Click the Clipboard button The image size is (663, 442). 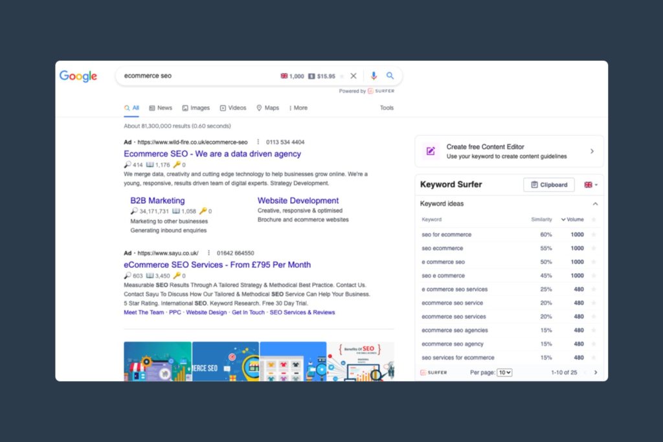pos(548,185)
